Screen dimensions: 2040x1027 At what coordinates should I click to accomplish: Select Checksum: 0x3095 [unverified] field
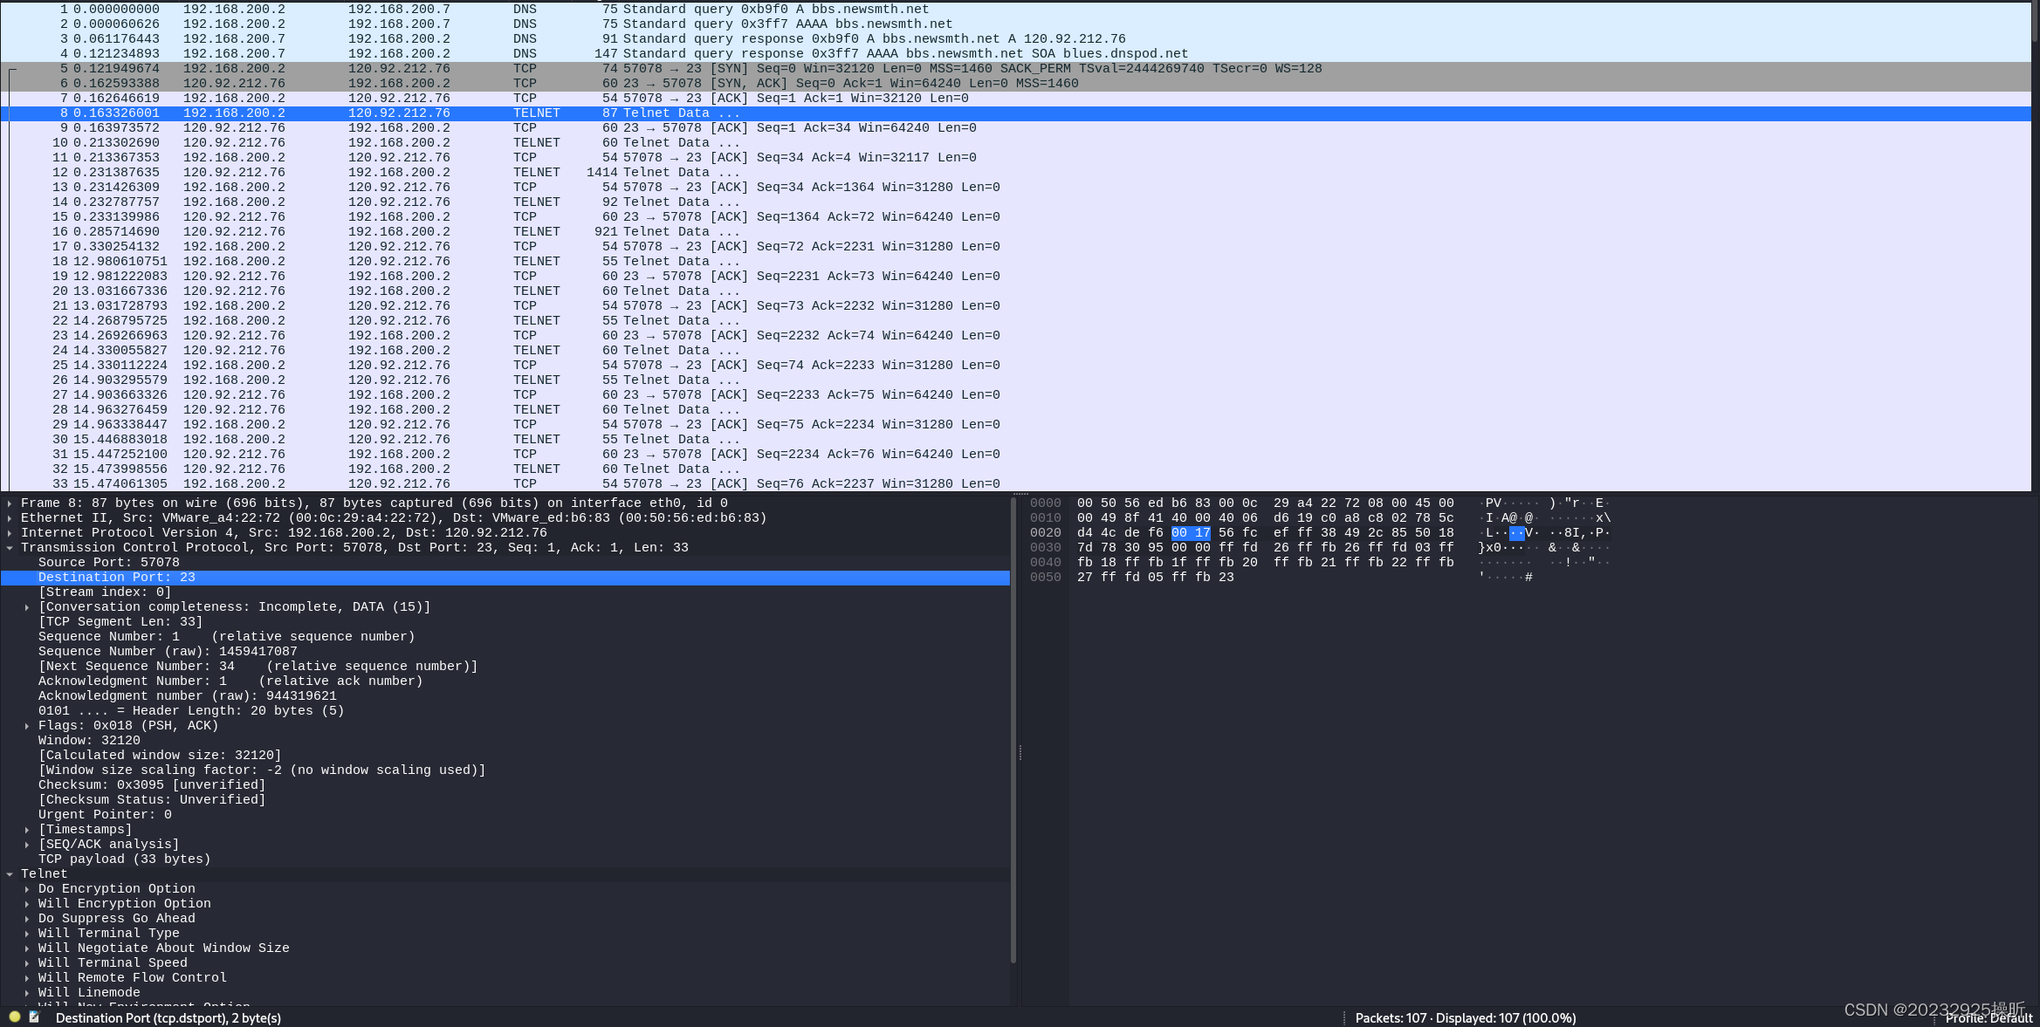[x=505, y=785]
